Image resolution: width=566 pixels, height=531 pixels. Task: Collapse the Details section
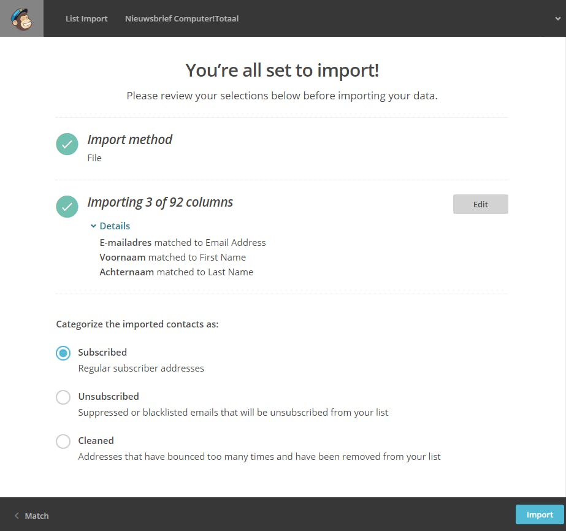tap(110, 226)
